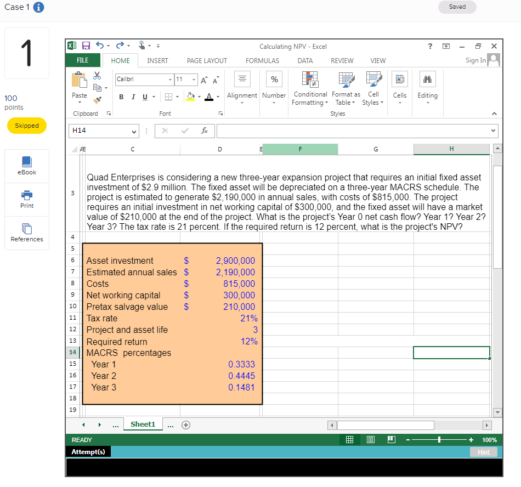The height and width of the screenshot is (487, 521).
Task: Open the Font Color dropdown arrow
Action: point(218,97)
